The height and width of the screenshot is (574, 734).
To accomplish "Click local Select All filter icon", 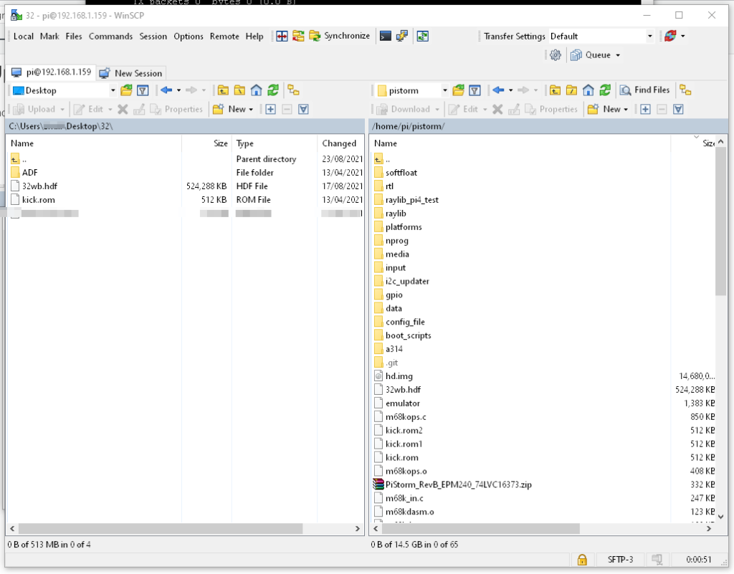I will pos(303,109).
